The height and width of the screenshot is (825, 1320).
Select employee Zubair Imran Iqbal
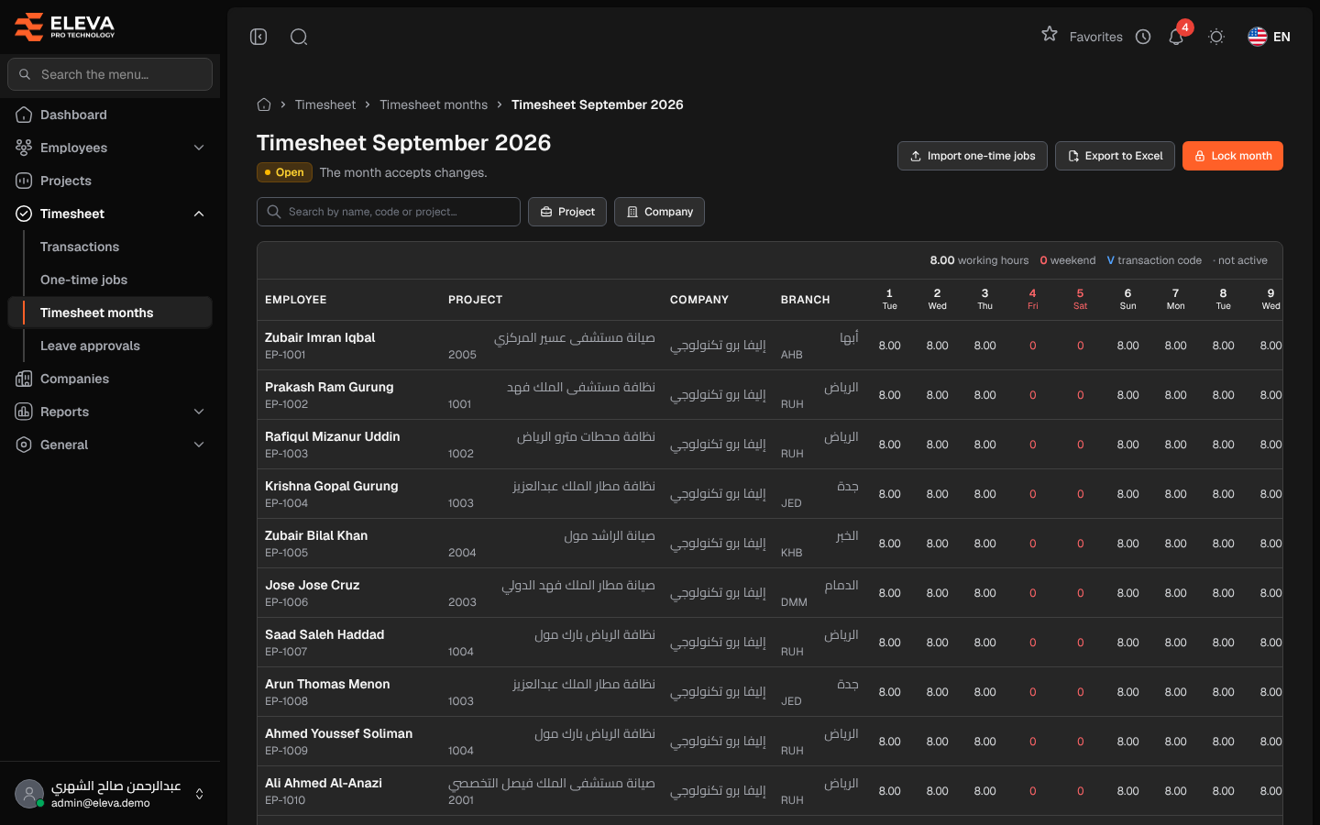[x=320, y=337]
